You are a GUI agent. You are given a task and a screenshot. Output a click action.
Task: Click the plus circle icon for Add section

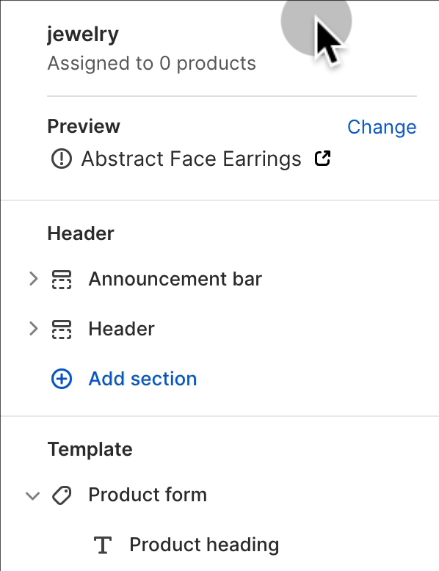click(x=62, y=379)
